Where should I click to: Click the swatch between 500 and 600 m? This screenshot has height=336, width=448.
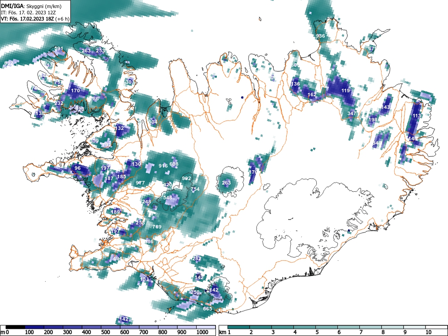111,327
